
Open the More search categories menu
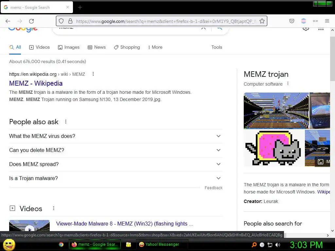pyautogui.click(x=155, y=47)
